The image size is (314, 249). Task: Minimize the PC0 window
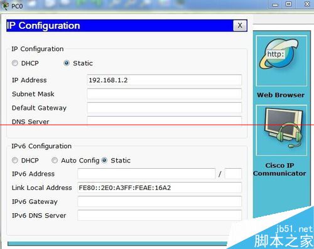[x=275, y=4]
